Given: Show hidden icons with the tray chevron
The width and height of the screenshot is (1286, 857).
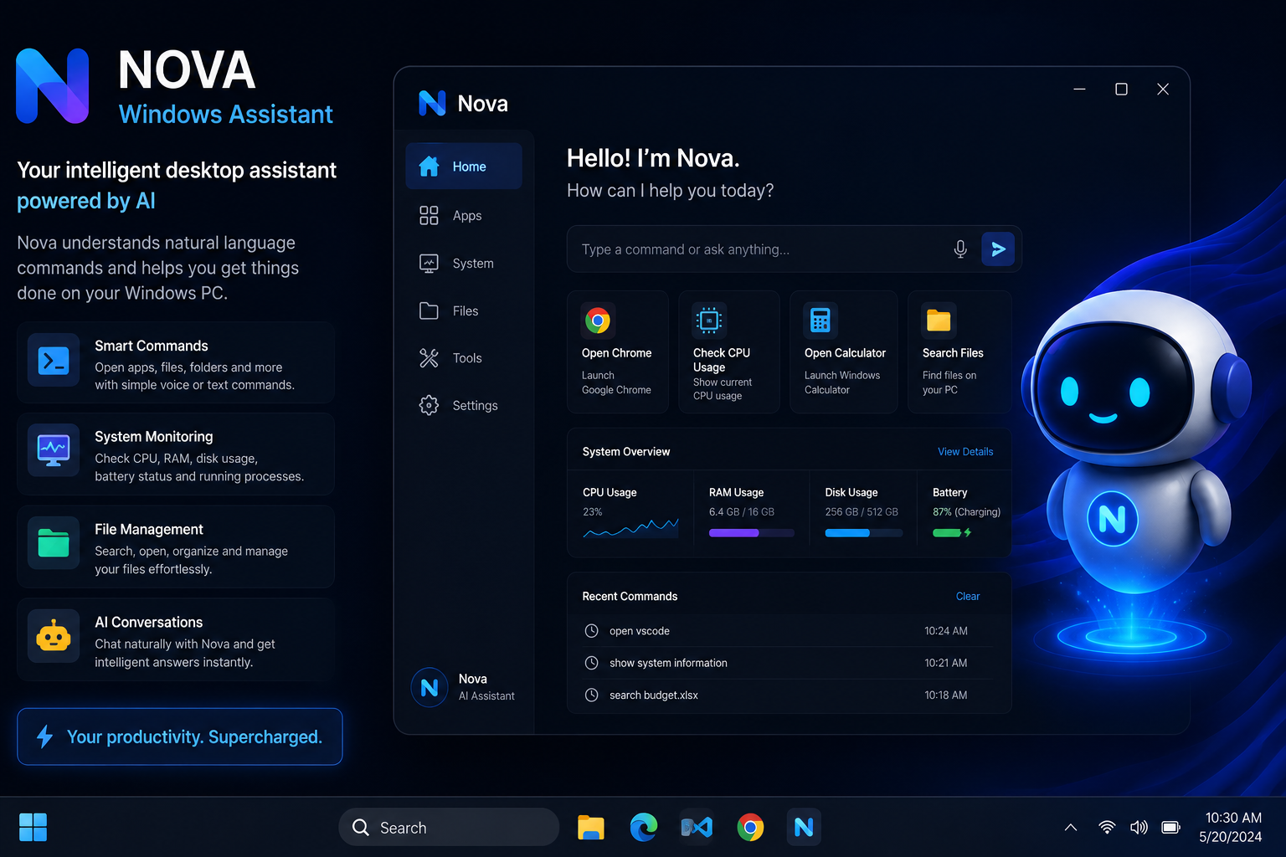Looking at the screenshot, I should click(1071, 827).
